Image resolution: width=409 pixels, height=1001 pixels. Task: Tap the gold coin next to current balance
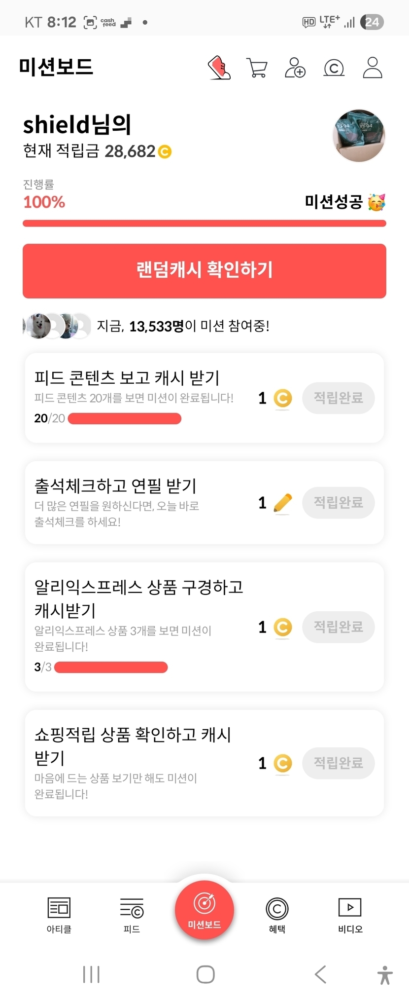pos(165,151)
